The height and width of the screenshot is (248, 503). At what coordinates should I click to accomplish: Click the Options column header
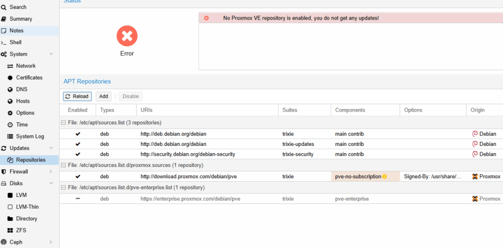[x=433, y=110]
